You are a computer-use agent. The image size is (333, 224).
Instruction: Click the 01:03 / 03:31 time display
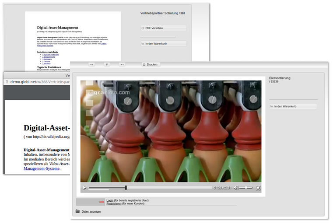[222, 188]
